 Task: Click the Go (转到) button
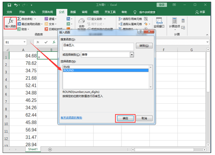[144, 46]
